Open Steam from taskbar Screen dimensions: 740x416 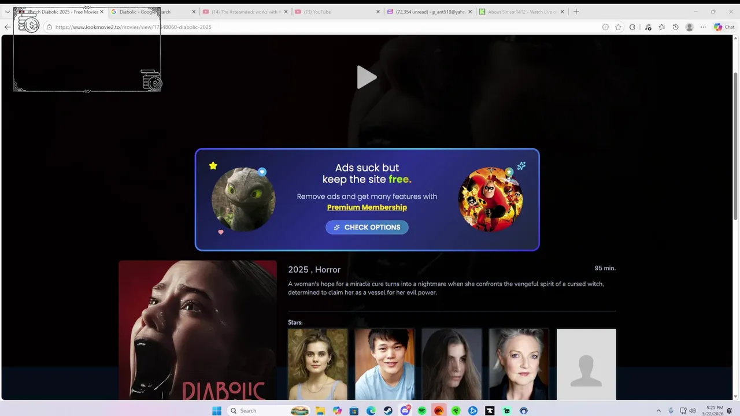388,411
